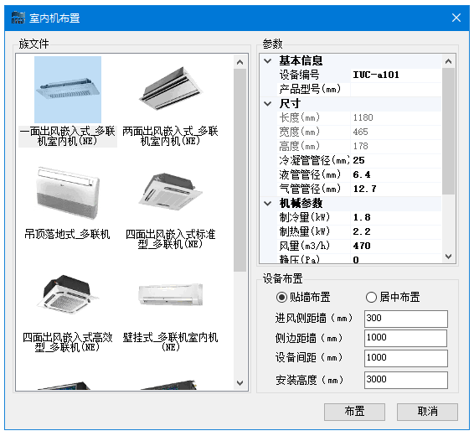
Task: Select the 一面出风嵌入式 indoor unit thumbnail
Action: click(x=68, y=90)
